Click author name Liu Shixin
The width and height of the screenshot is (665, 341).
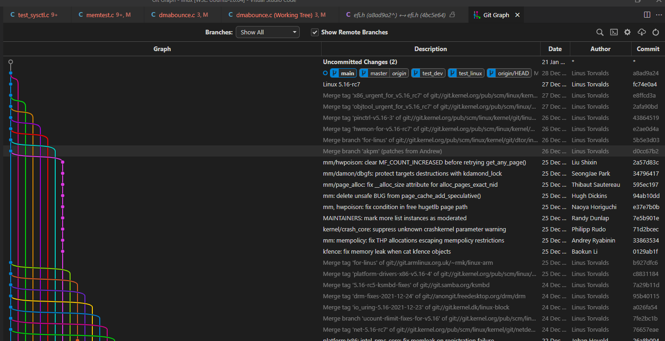click(584, 163)
